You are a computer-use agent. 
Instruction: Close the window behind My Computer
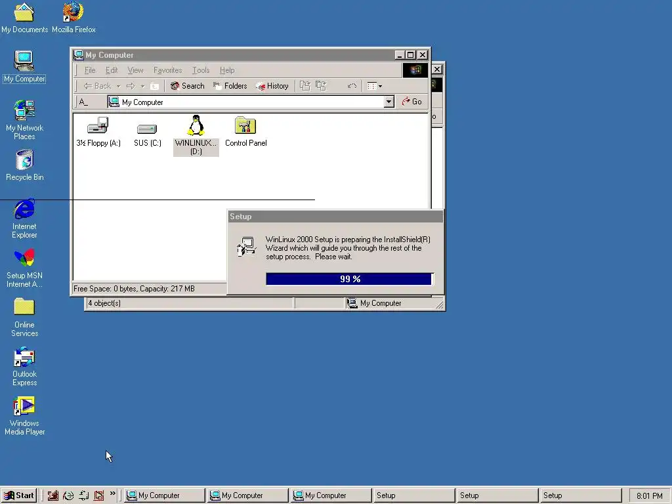436,70
